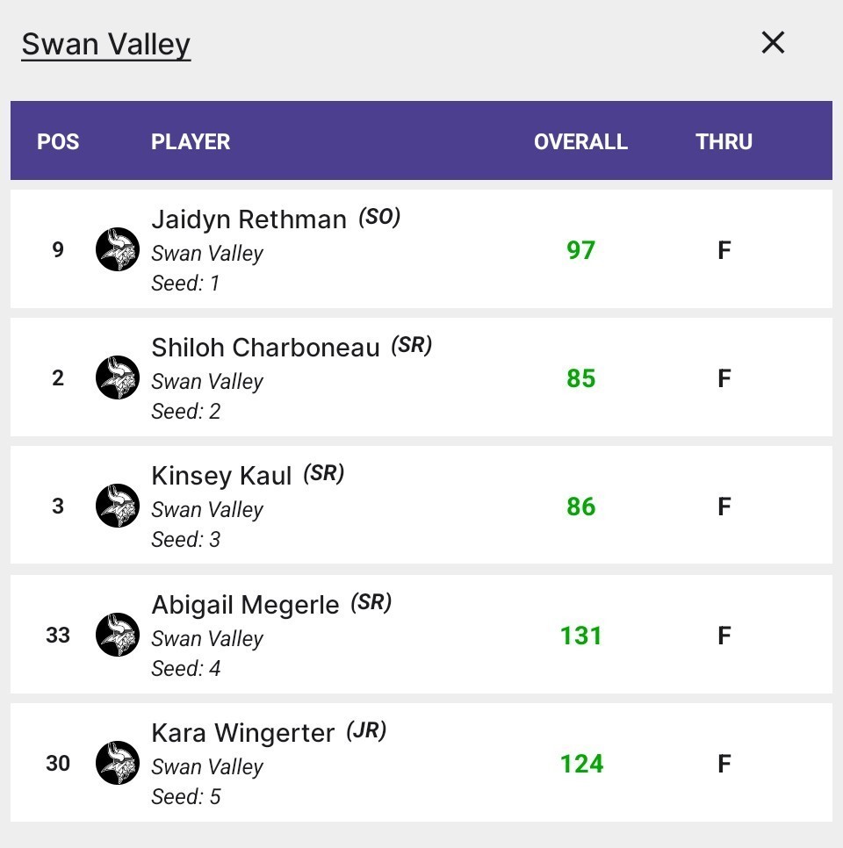Click the Vikings logo beside Kara Wingerter

118,763
